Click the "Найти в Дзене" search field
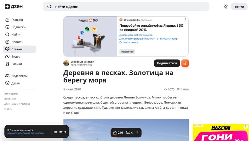The width and height of the screenshot is (252, 141). (x=126, y=7)
